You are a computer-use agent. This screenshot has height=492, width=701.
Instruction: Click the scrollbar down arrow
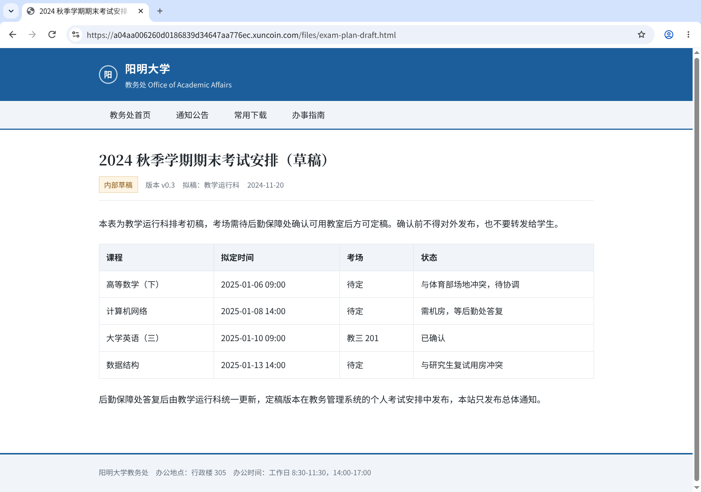coord(697,487)
